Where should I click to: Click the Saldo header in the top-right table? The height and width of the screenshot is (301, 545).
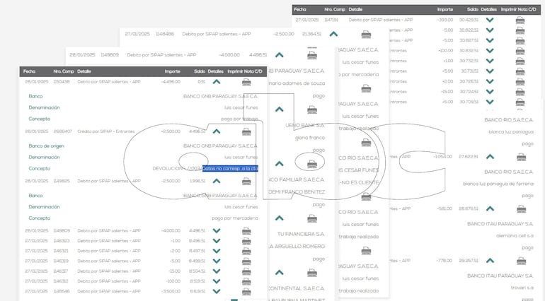point(472,10)
